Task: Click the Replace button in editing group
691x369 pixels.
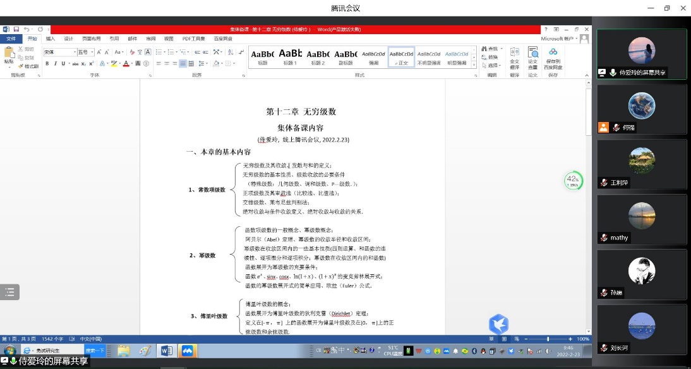Action: pos(491,57)
